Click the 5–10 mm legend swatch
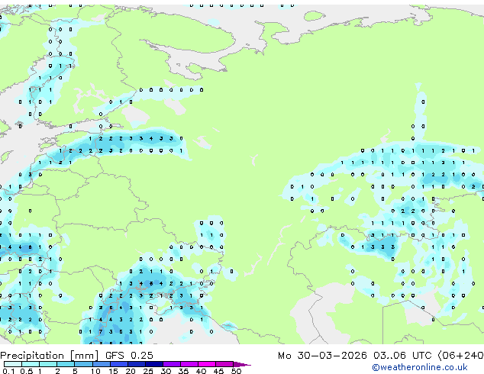The height and width of the screenshot is (374, 484). click(x=83, y=364)
